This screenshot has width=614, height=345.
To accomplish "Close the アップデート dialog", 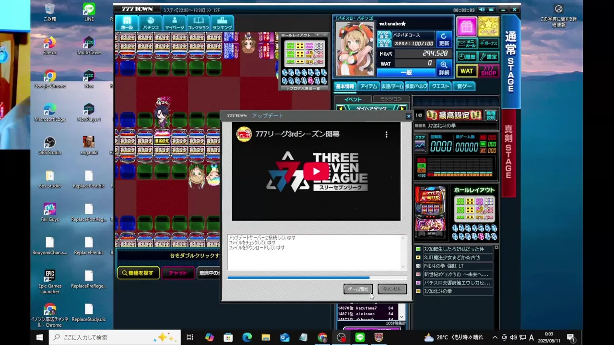I will pyautogui.click(x=408, y=116).
